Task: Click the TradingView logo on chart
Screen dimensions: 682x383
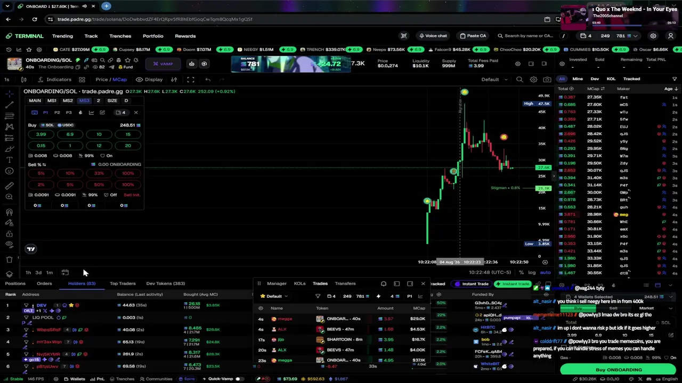Action: [x=31, y=249]
